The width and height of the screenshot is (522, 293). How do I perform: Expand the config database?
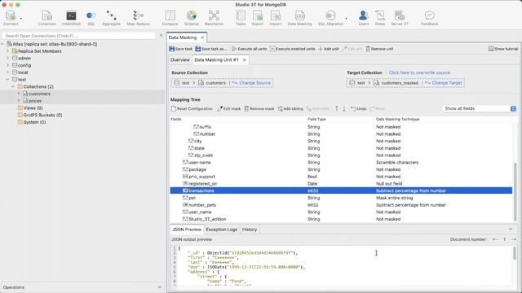pyautogui.click(x=8, y=65)
